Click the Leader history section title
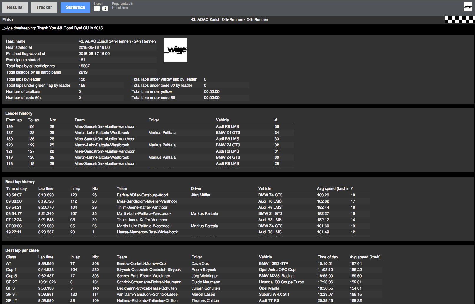Viewport: 475px width, 304px height. 19,113
